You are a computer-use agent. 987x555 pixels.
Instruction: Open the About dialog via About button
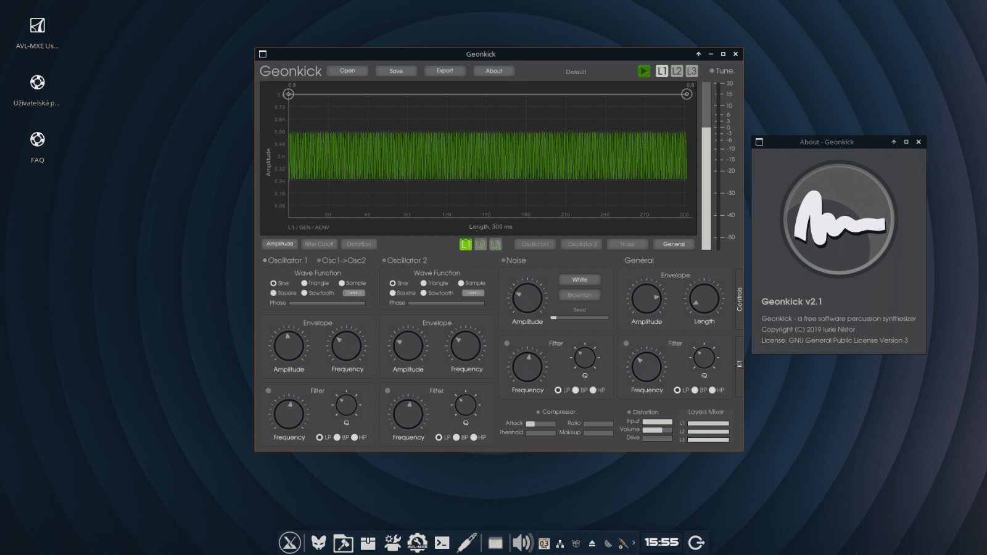click(493, 71)
